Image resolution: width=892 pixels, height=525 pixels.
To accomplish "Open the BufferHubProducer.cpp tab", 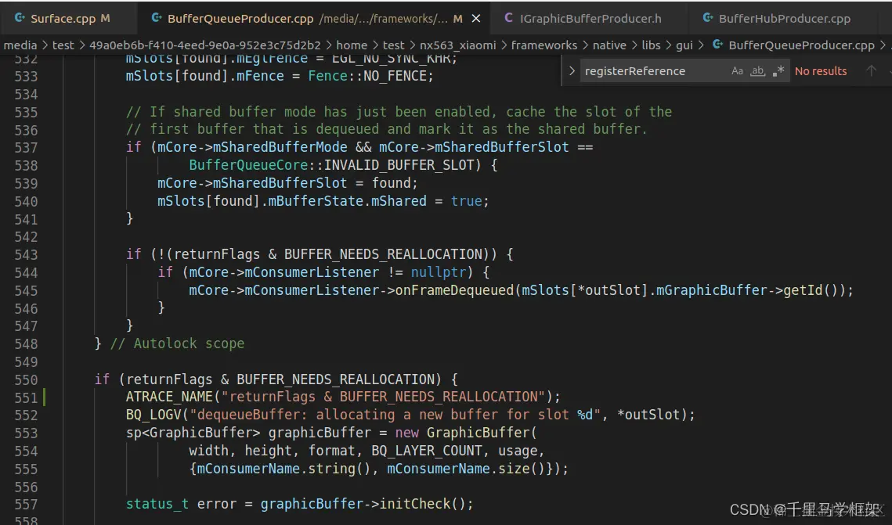I will point(784,19).
